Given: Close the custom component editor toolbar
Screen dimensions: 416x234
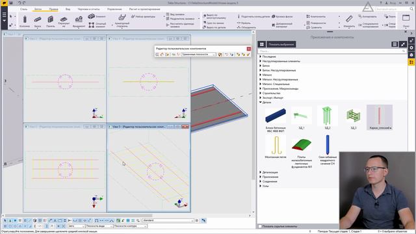Looking at the screenshot, I should pyautogui.click(x=248, y=49).
